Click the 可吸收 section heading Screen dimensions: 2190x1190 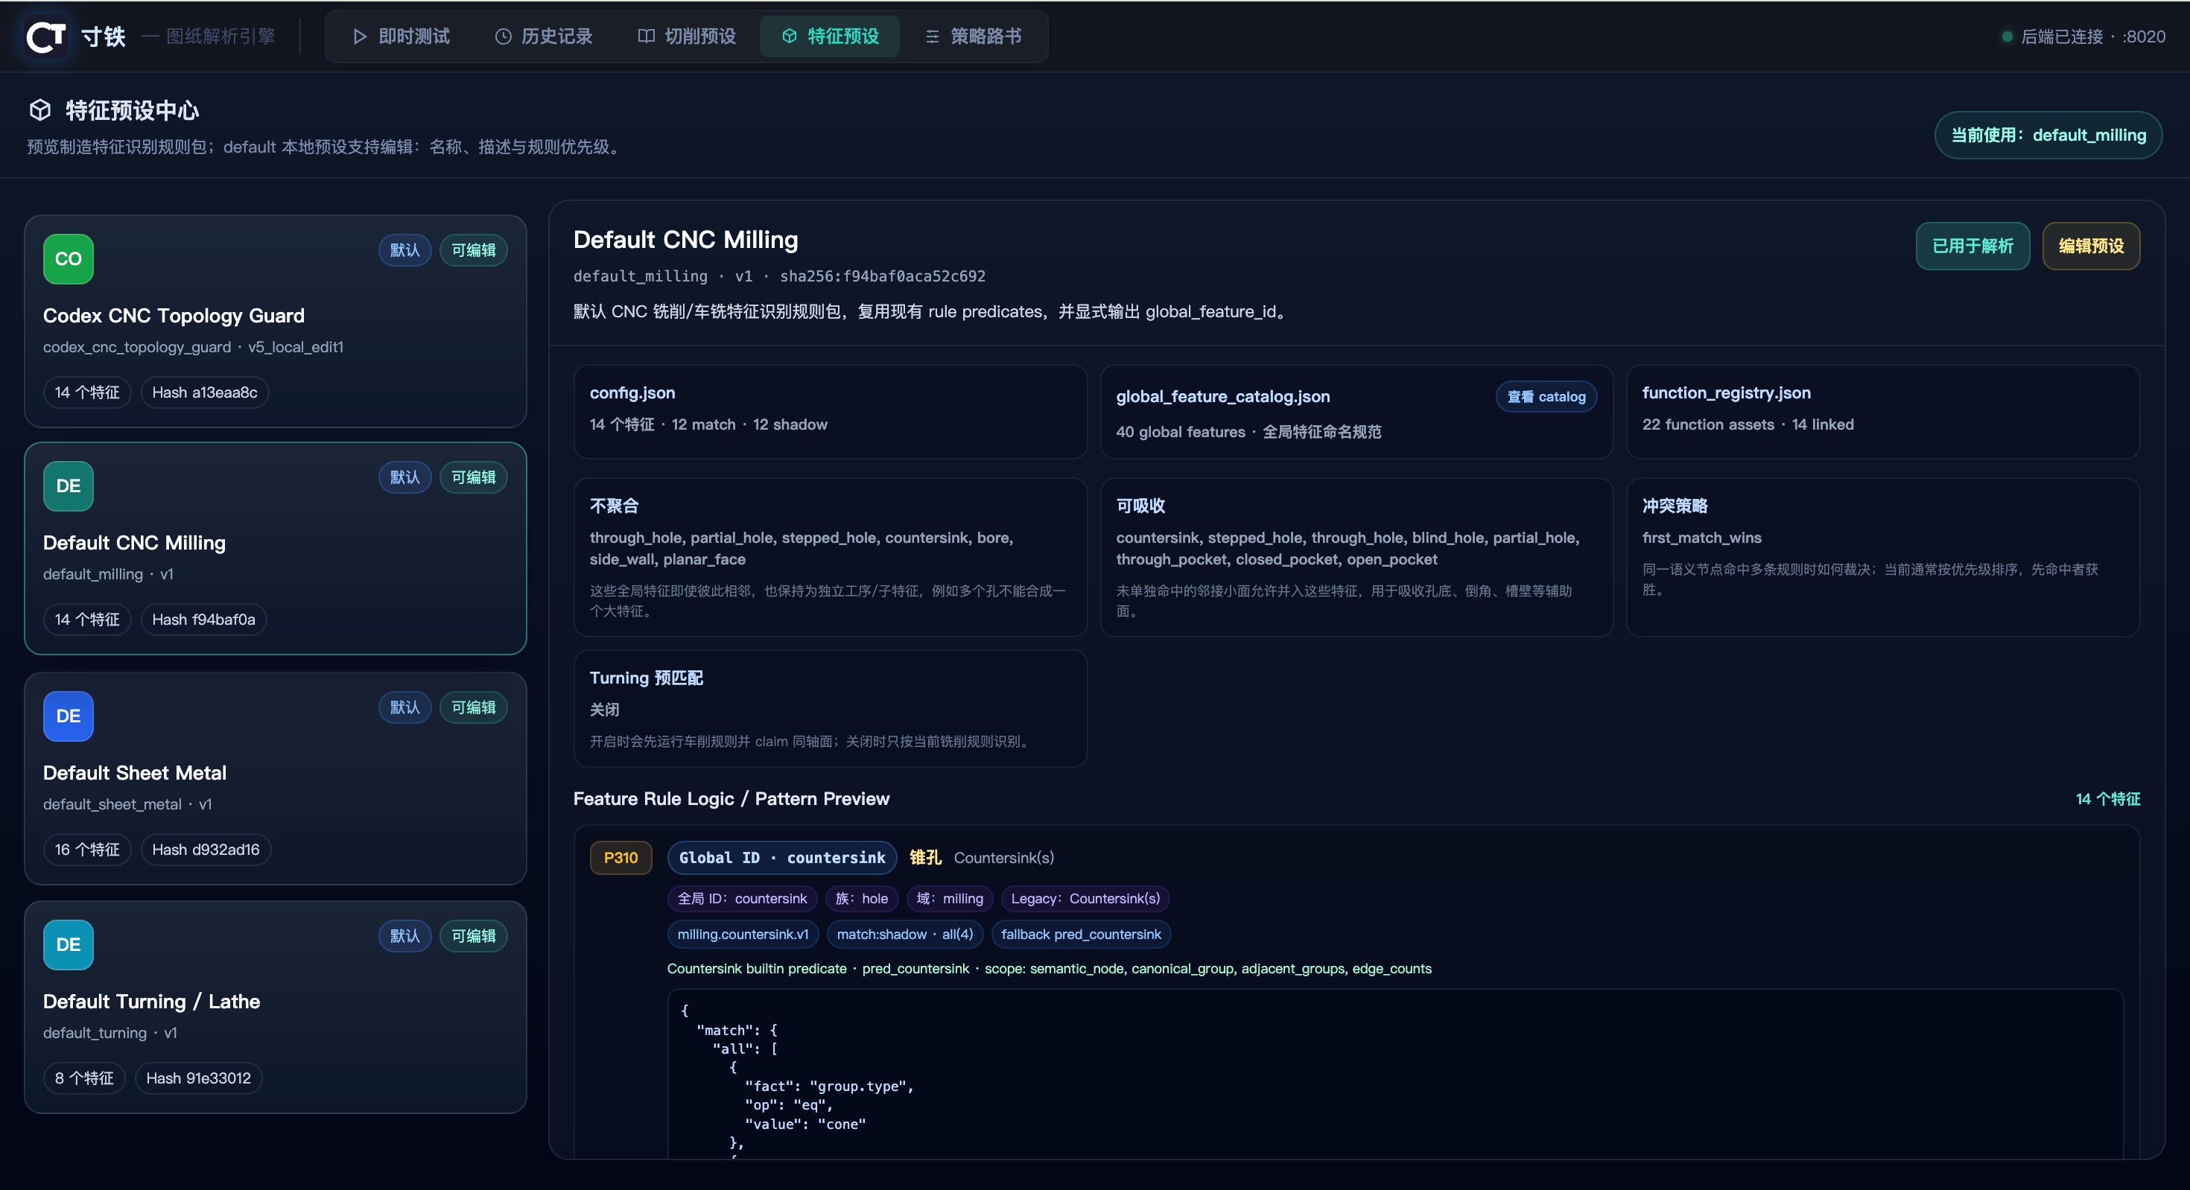[x=1140, y=506]
